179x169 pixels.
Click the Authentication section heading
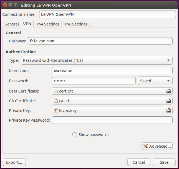(x=21, y=52)
